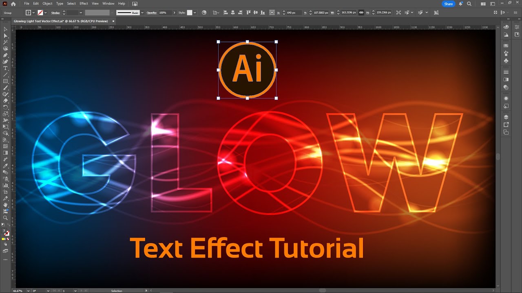Select the Scale tool

(5, 114)
